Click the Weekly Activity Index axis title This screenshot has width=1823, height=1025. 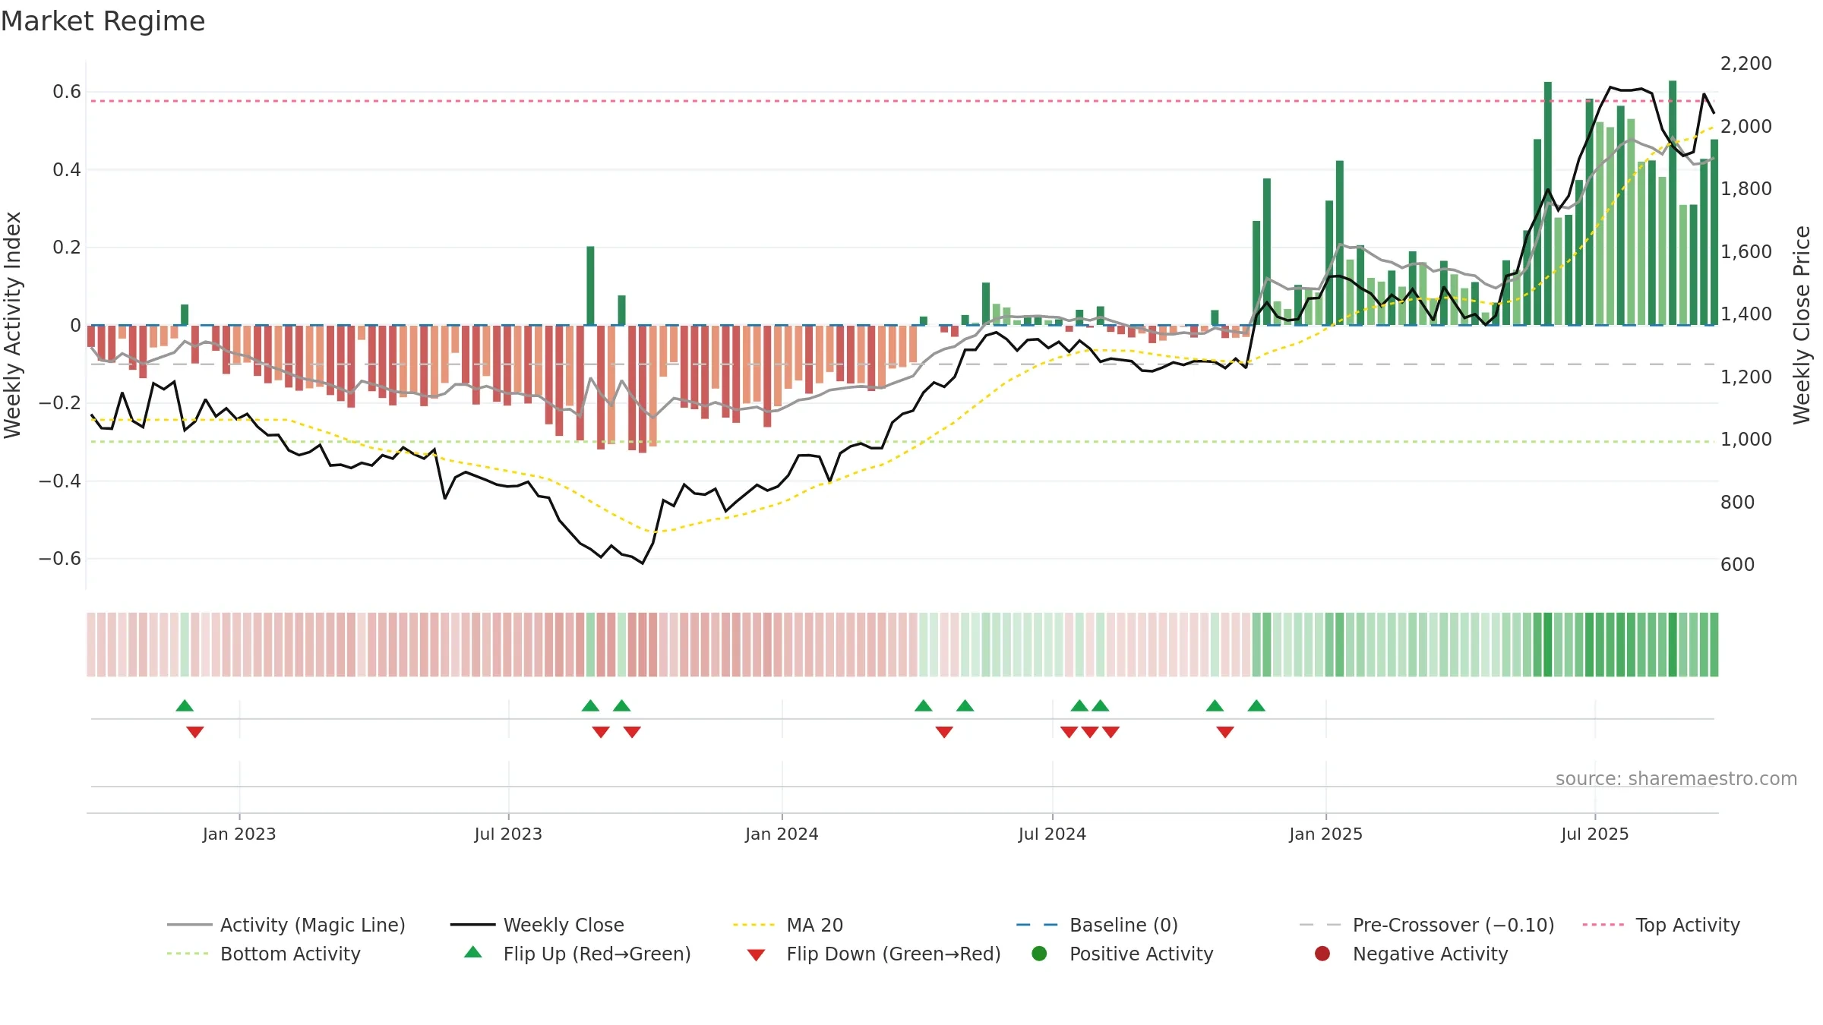tap(13, 325)
